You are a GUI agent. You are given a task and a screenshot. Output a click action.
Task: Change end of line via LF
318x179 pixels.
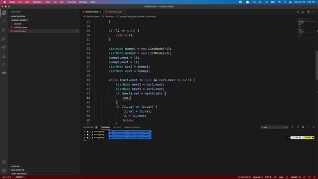tap(275, 177)
